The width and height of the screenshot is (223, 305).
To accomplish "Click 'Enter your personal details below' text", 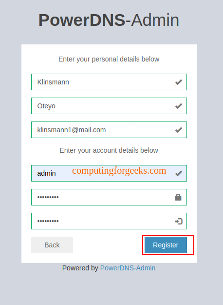I will (x=109, y=59).
